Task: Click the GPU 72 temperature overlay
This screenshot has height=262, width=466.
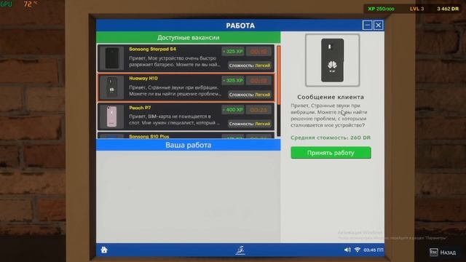Action: pos(18,4)
